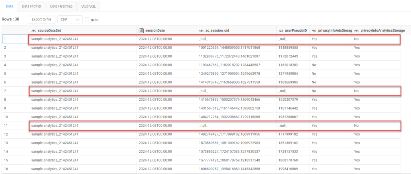This screenshot has width=411, height=174.
Task: Select the sessionDate column header
Action: coord(167,30)
